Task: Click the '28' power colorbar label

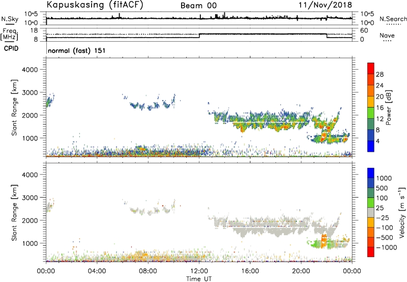Action: click(x=380, y=74)
